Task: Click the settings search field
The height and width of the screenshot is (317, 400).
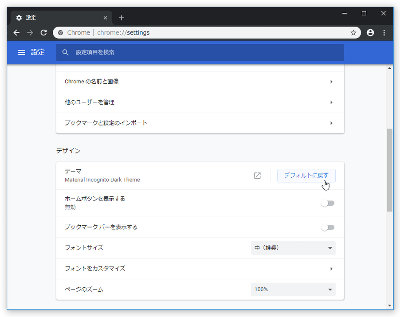Action: click(200, 52)
